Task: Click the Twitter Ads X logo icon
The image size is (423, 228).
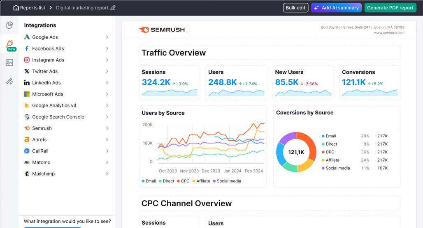Action: (x=27, y=71)
